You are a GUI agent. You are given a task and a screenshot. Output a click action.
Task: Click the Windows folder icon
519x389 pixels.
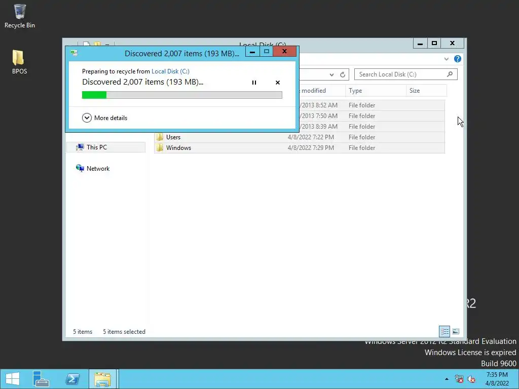point(160,147)
